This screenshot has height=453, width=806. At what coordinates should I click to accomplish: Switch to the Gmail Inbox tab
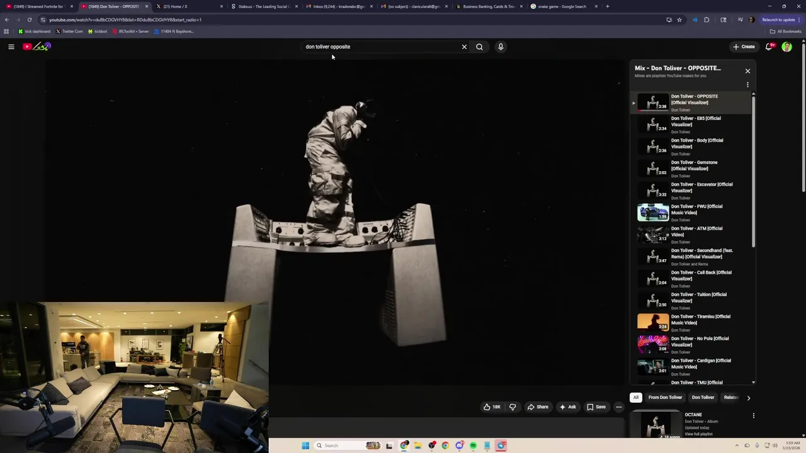point(339,6)
